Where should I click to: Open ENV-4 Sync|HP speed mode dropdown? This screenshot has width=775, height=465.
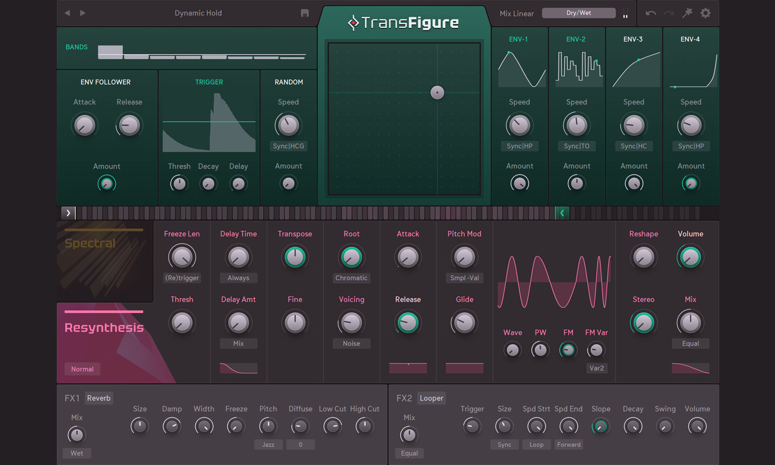[691, 146]
